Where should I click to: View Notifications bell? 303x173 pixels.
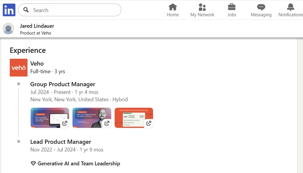pyautogui.click(x=291, y=10)
